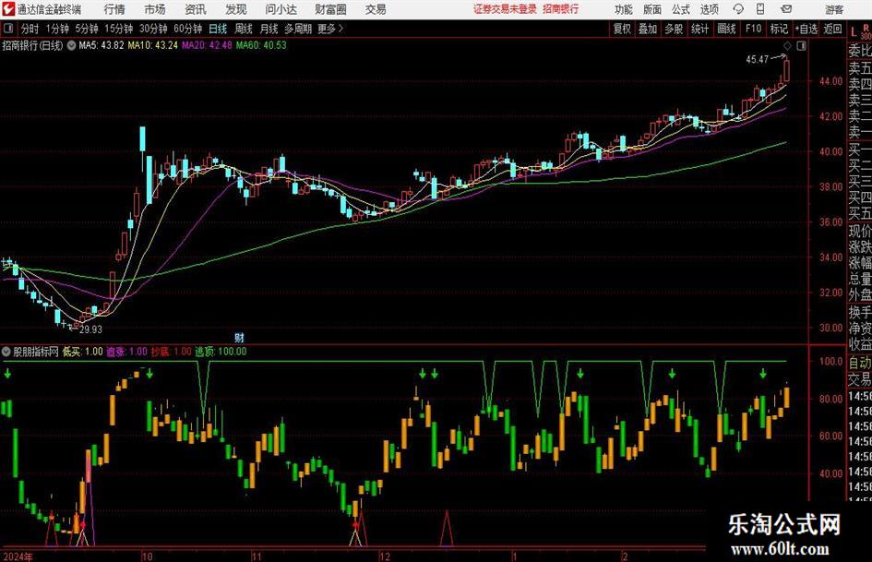Image resolution: width=872 pixels, height=562 pixels.
Task: Click the 2024年 date axis label
Action: 18,556
